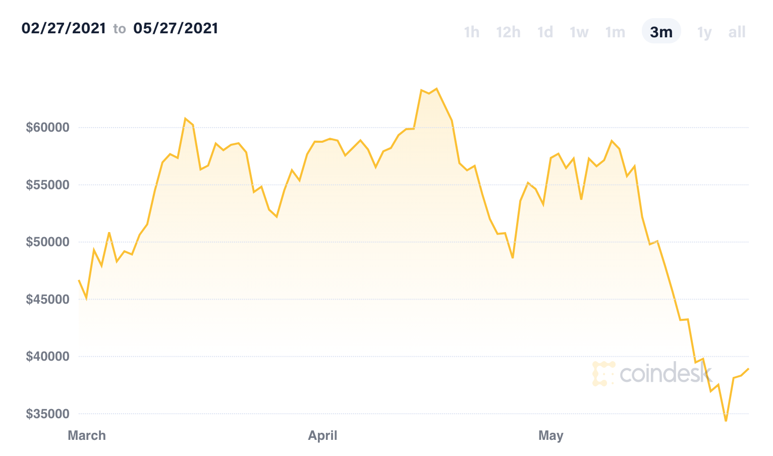773x456 pixels.
Task: Select the 12h time range
Action: coord(508,32)
